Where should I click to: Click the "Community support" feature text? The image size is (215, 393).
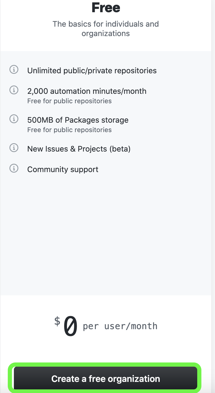tap(63, 169)
